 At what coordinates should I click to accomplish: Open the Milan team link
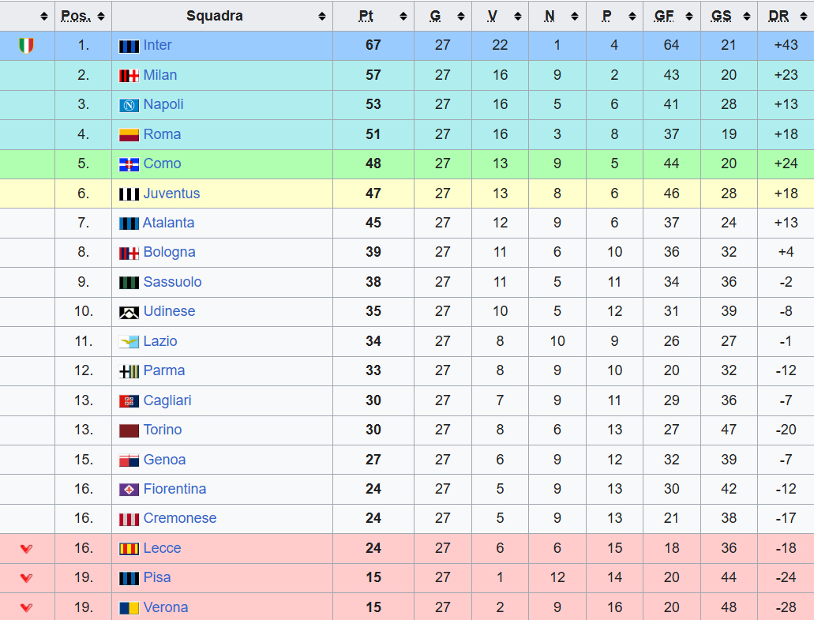click(x=160, y=75)
